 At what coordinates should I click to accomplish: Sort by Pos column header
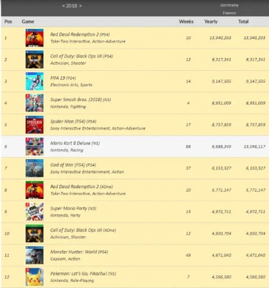8,22
